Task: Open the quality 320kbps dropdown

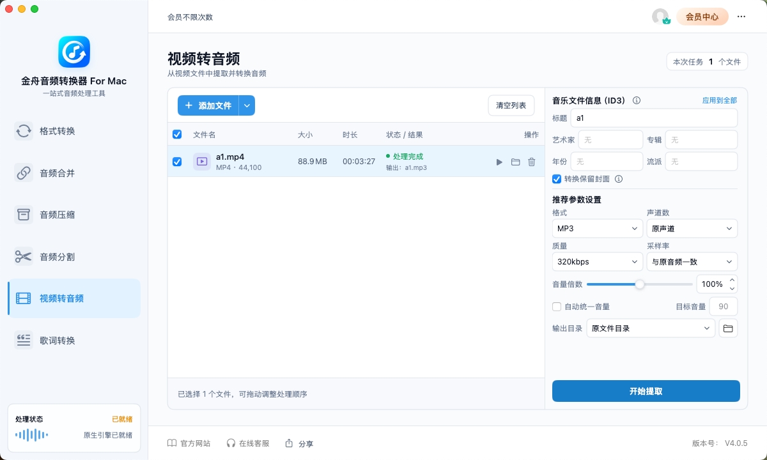Action: pyautogui.click(x=598, y=261)
